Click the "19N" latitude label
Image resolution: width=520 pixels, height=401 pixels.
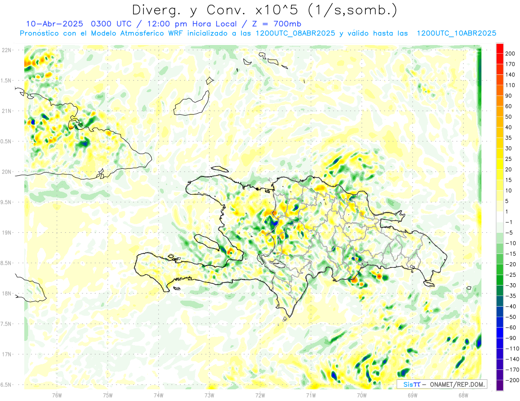click(x=6, y=233)
